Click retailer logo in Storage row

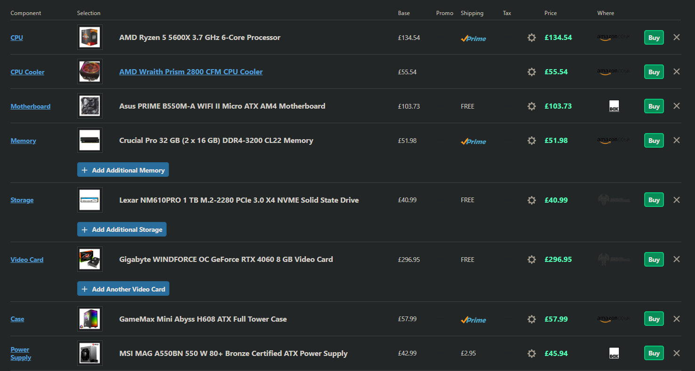pos(614,200)
